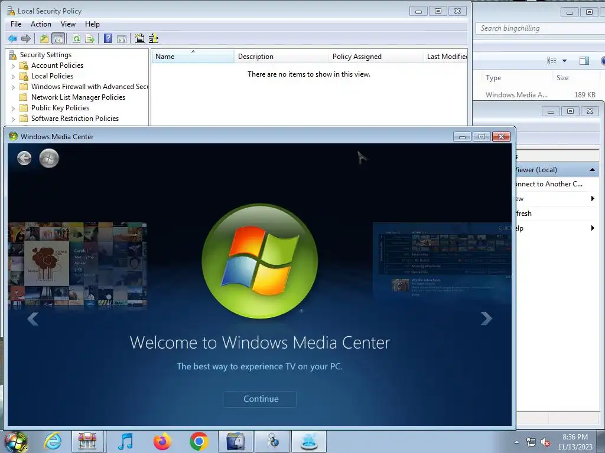The image size is (605, 453).
Task: Open the Windows Start orb on taskbar
Action: click(15, 442)
